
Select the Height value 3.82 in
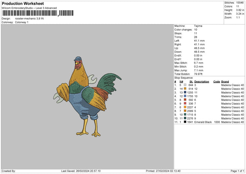(240, 10)
